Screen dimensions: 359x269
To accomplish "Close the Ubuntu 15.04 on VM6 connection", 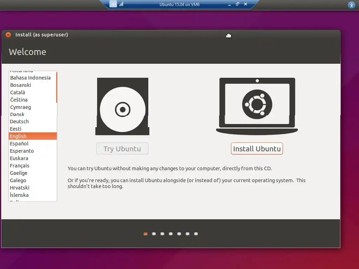I will [x=245, y=4].
